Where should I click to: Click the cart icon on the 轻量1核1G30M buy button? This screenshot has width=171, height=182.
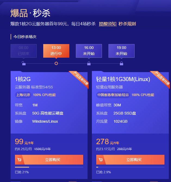(x=101, y=160)
